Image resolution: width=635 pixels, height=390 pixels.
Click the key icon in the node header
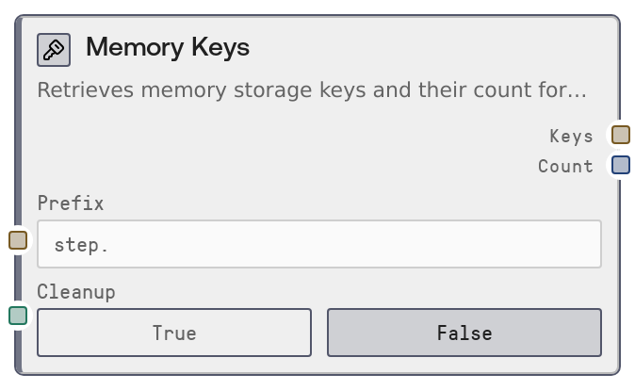coord(54,50)
